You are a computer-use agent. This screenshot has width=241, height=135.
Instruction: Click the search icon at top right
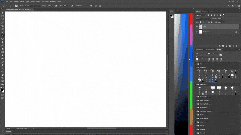click(x=229, y=6)
